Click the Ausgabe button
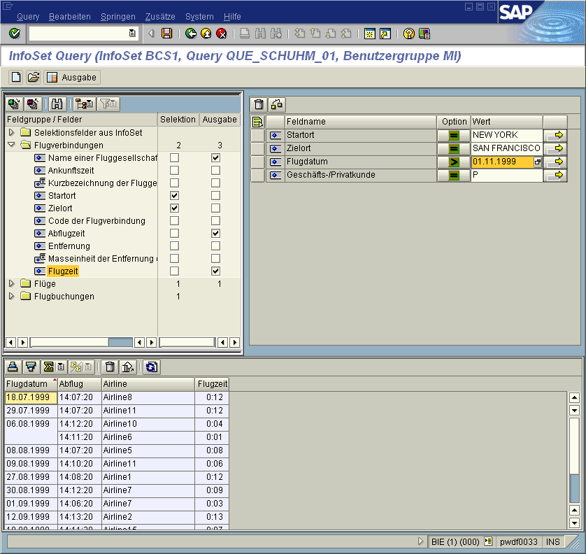 pos(72,78)
